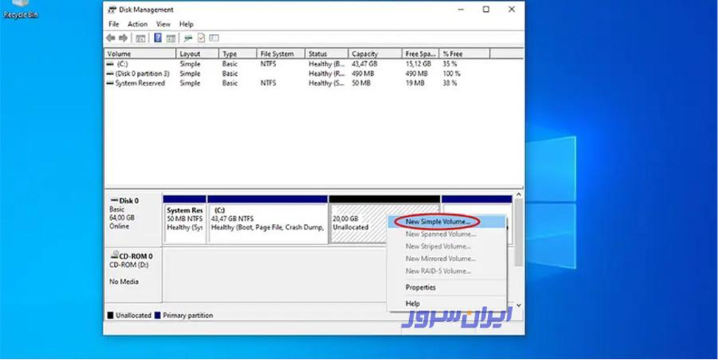The height and width of the screenshot is (360, 719).
Task: Click the 15,12 GB free space cell
Action: (418, 64)
